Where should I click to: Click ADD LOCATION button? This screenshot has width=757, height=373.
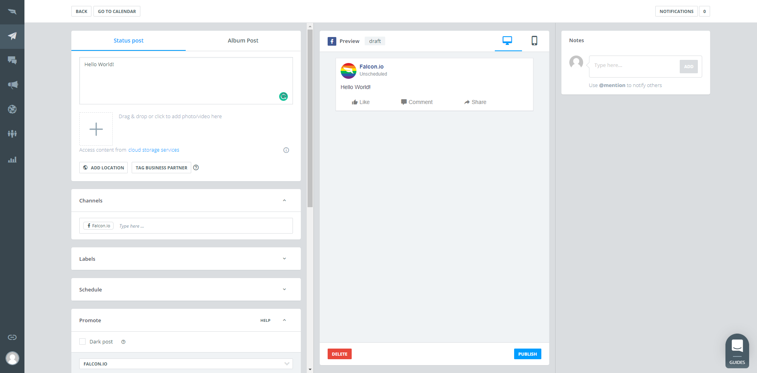coord(103,167)
